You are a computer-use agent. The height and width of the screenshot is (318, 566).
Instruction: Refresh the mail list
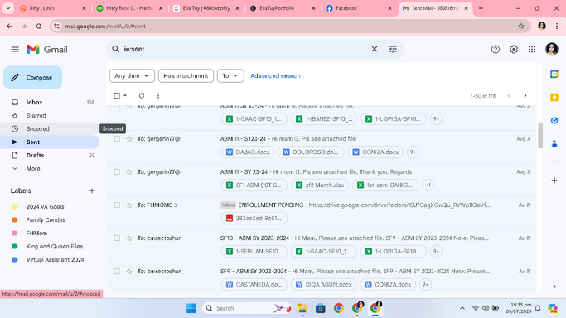coord(142,95)
